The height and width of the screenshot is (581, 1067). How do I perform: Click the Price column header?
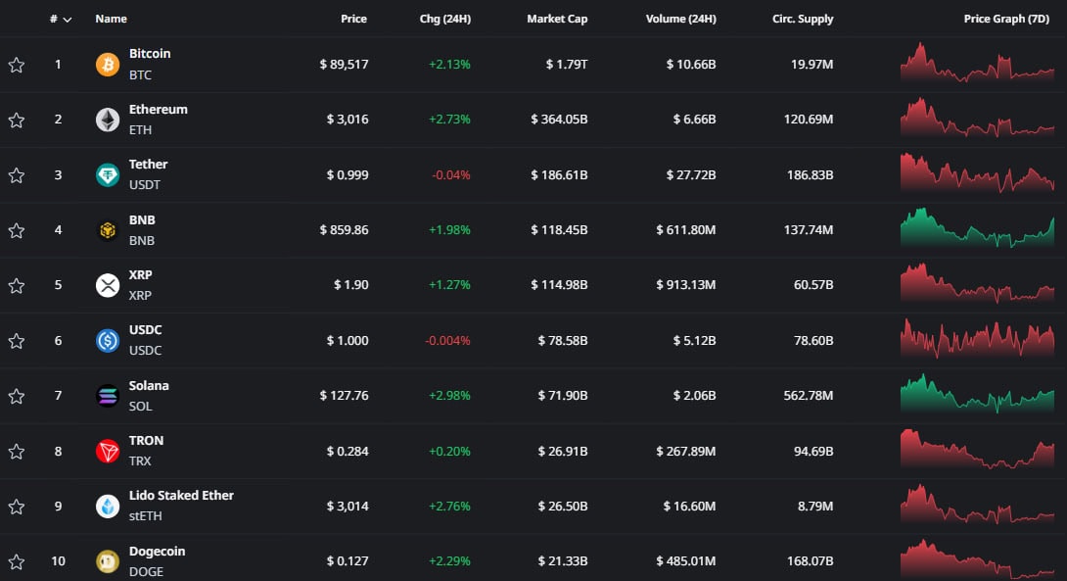coord(353,19)
